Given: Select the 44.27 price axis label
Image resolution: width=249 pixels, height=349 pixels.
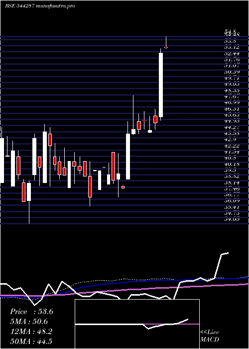Looking at the screenshot, I should pyautogui.click(x=232, y=128).
